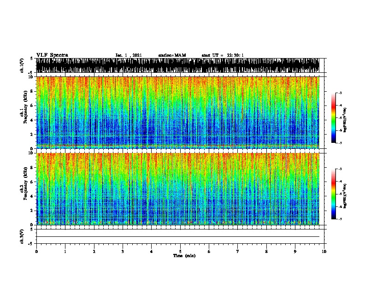Click the ch.1 spectrogram color scale bar

point(334,118)
